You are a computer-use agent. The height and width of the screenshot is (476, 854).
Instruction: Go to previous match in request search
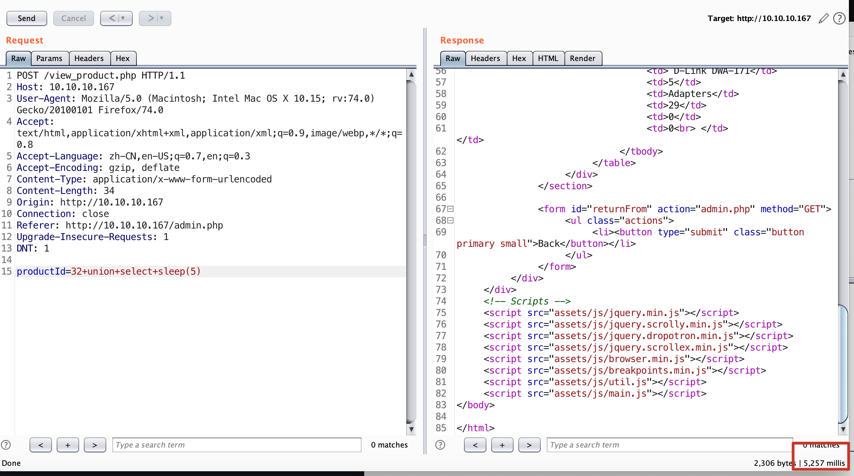click(41, 445)
